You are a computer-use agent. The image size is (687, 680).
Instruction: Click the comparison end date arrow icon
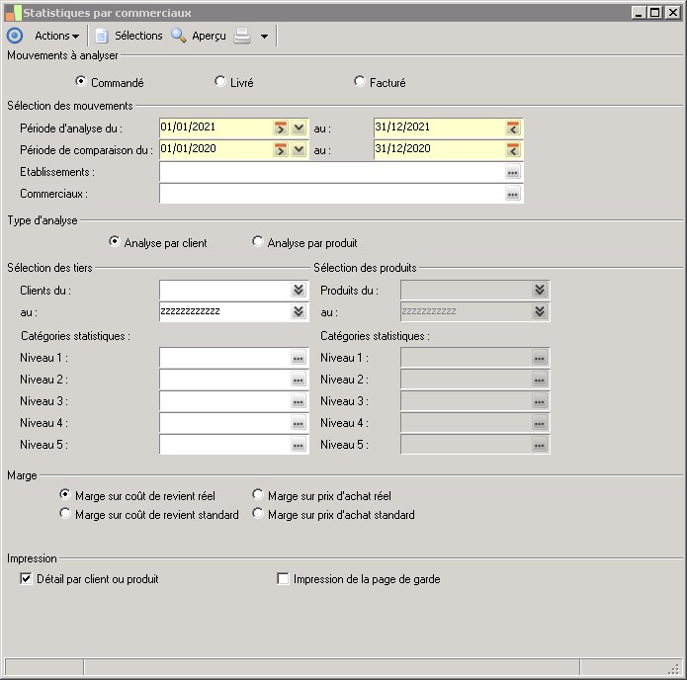pyautogui.click(x=512, y=149)
